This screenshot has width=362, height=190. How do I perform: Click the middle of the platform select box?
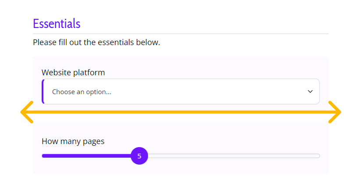[x=181, y=91]
